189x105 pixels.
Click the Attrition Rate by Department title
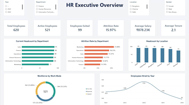point(95,41)
